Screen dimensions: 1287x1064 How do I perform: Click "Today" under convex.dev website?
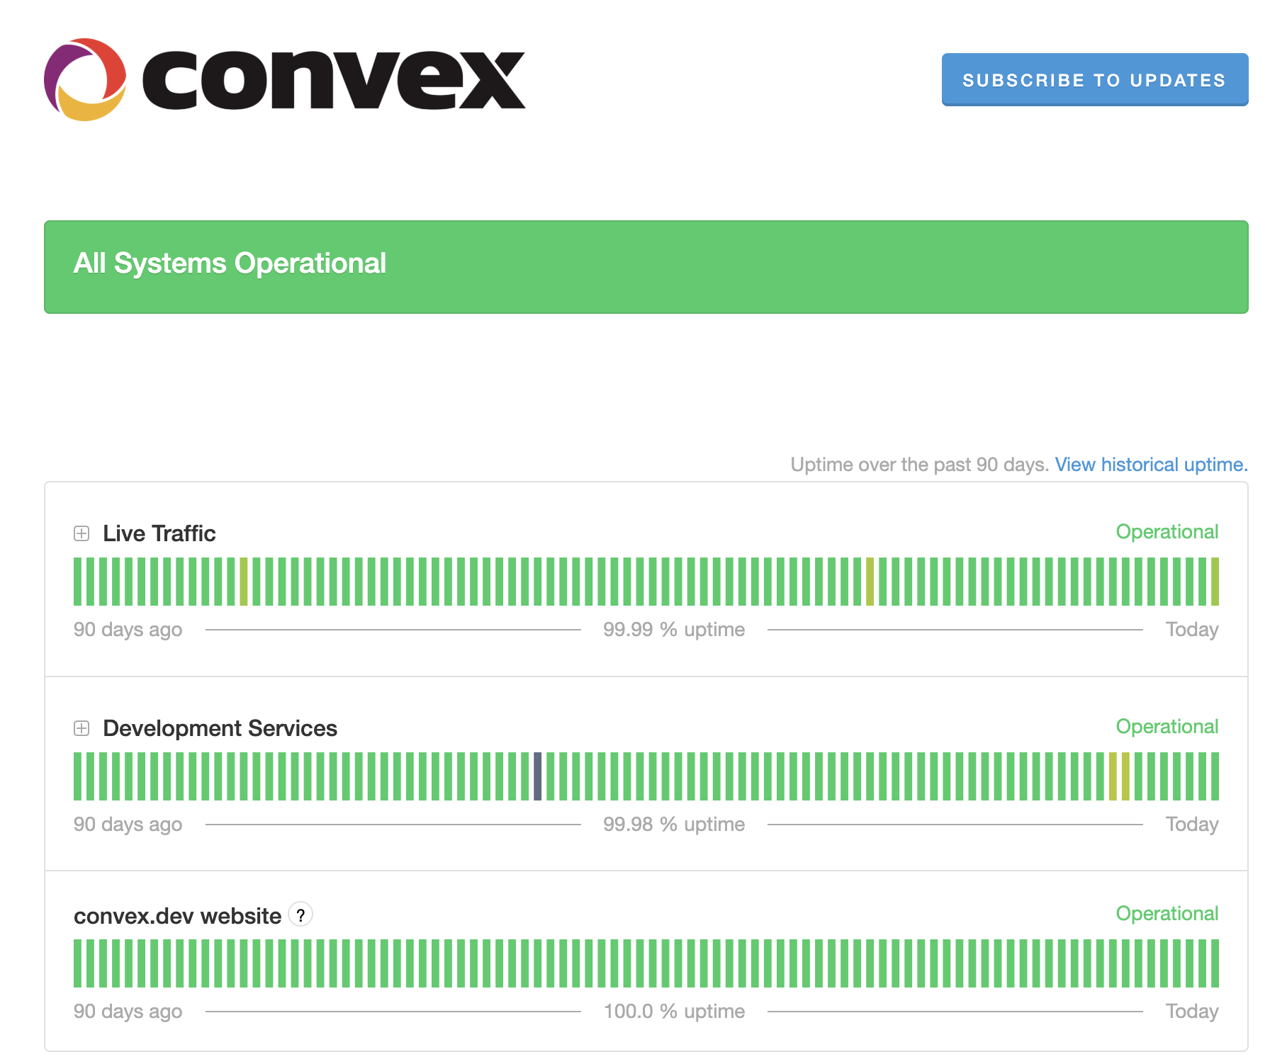point(1193,1012)
